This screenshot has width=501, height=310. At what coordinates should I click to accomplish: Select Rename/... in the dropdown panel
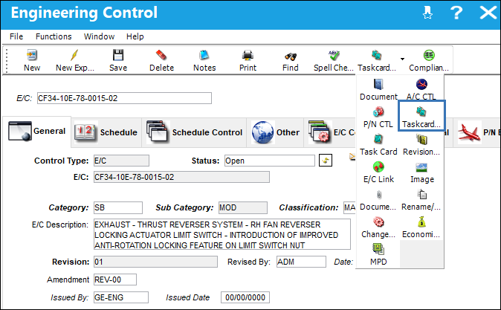pyautogui.click(x=421, y=200)
